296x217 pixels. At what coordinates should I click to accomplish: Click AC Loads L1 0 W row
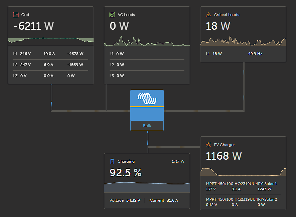pos(147,54)
